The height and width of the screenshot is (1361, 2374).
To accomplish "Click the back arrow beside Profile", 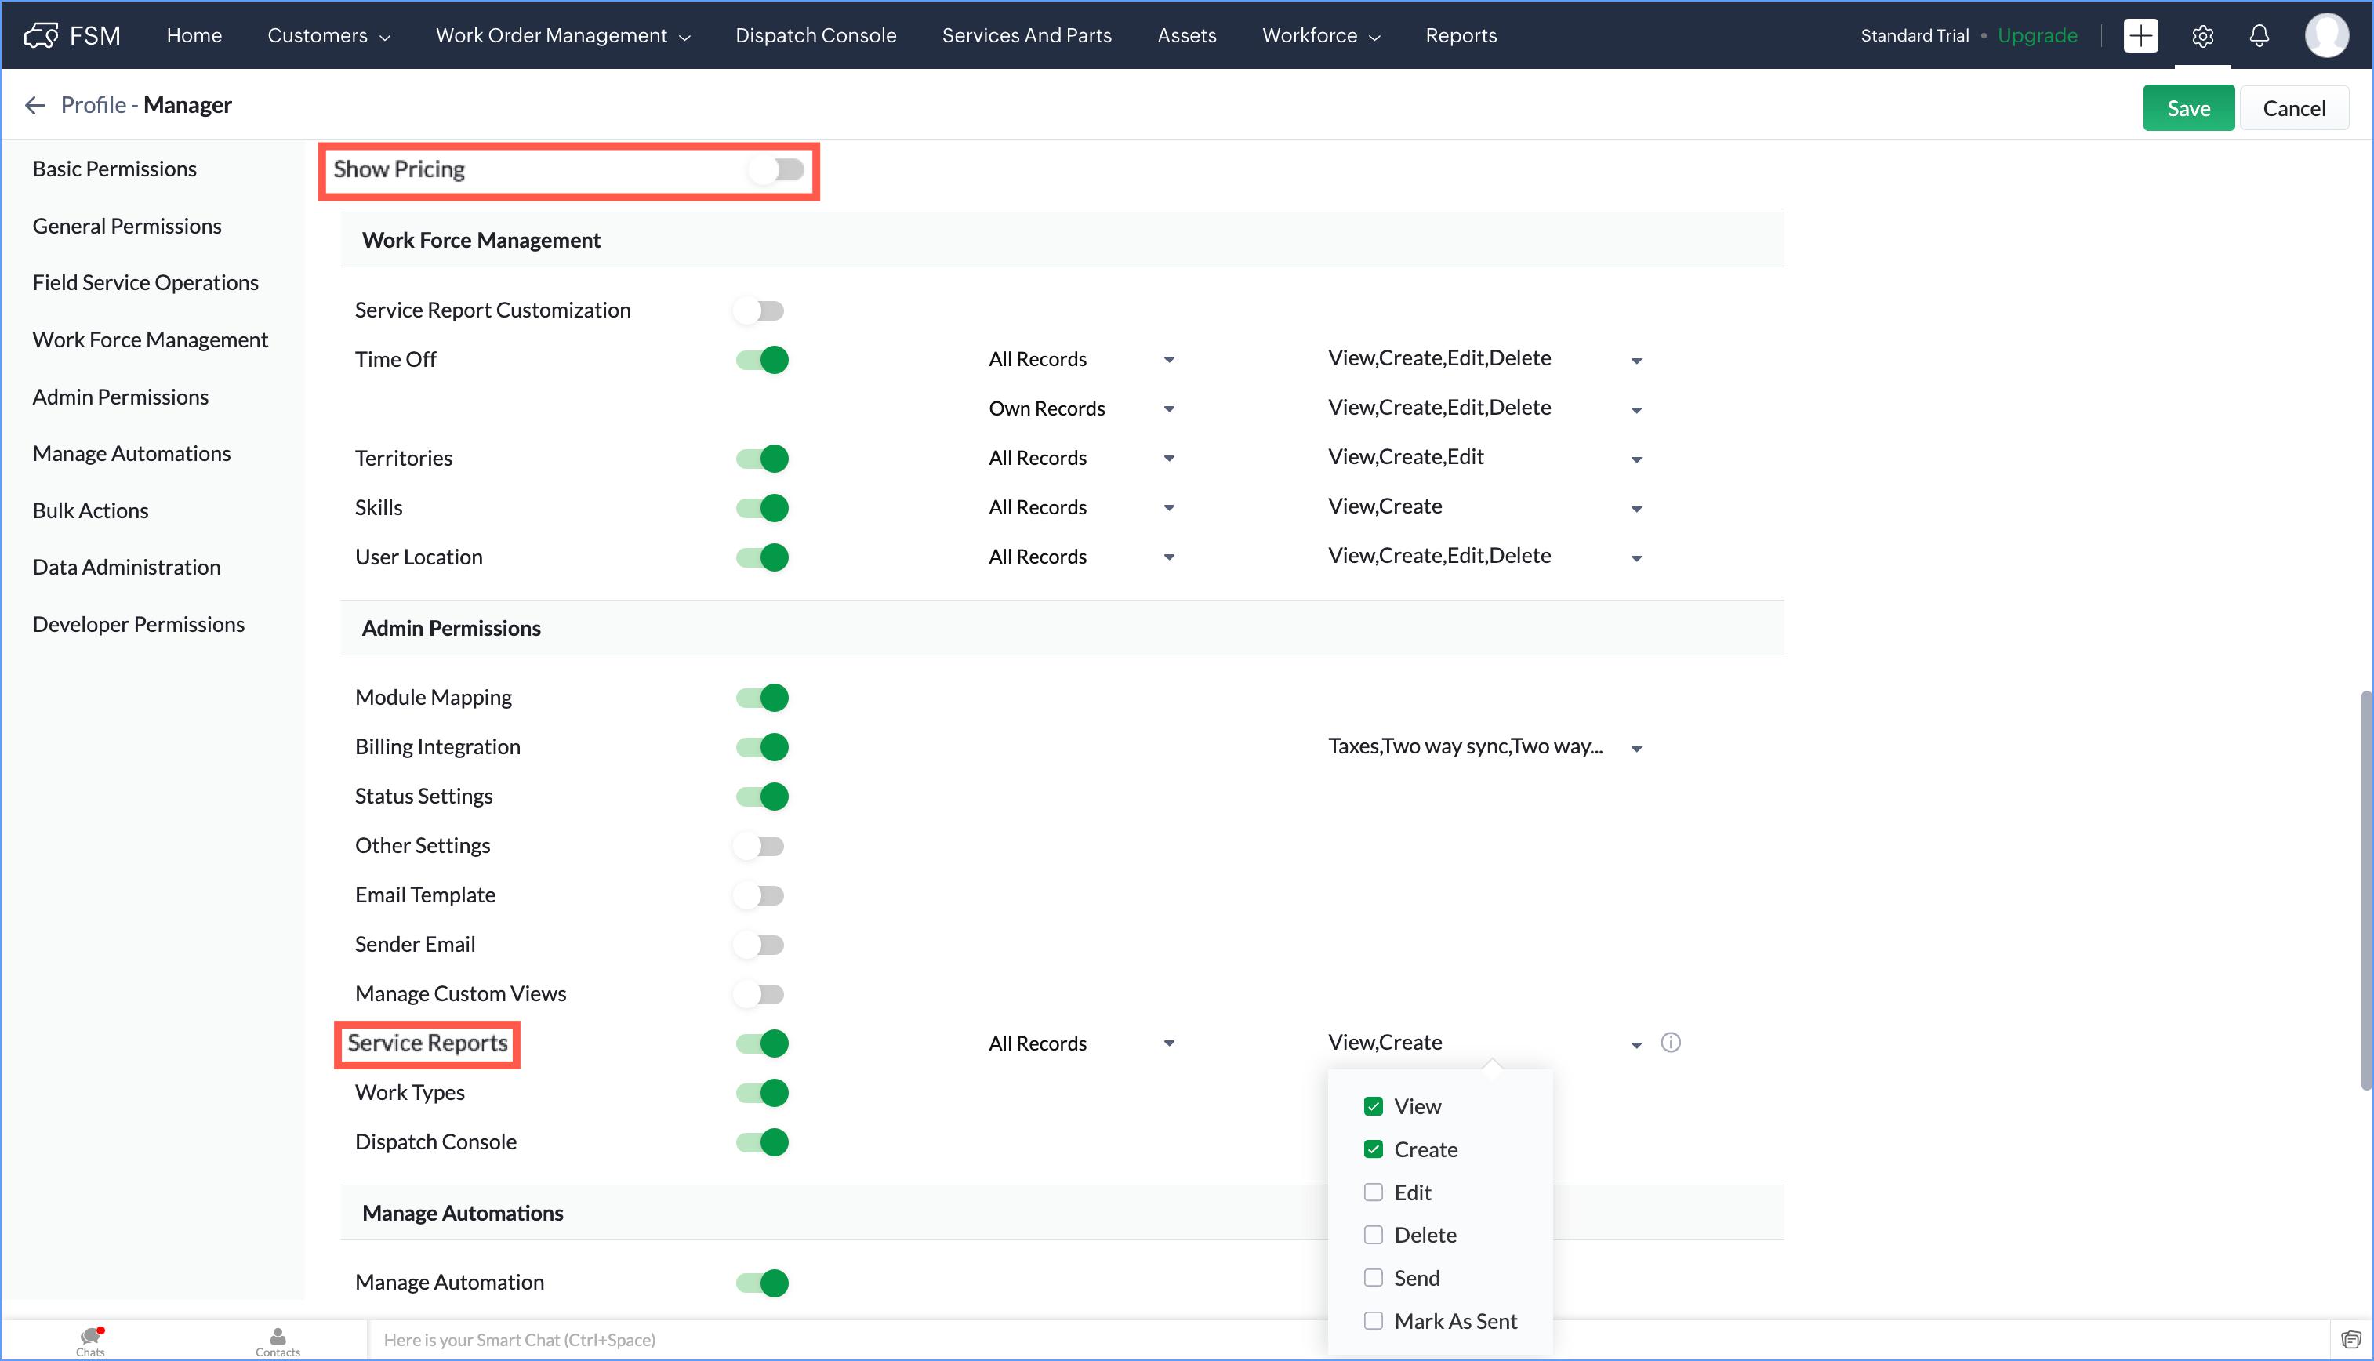I will click(34, 105).
